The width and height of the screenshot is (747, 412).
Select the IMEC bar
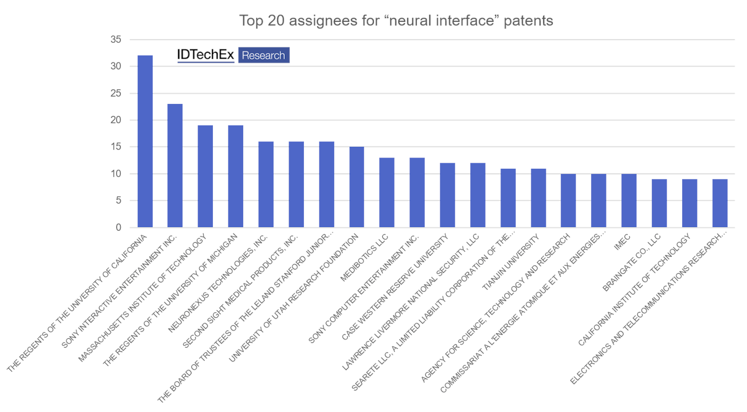[x=629, y=200]
